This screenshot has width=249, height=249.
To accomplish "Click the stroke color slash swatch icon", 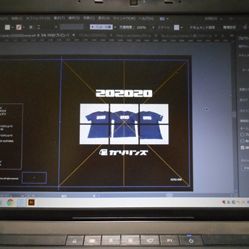I will coord(19,27).
